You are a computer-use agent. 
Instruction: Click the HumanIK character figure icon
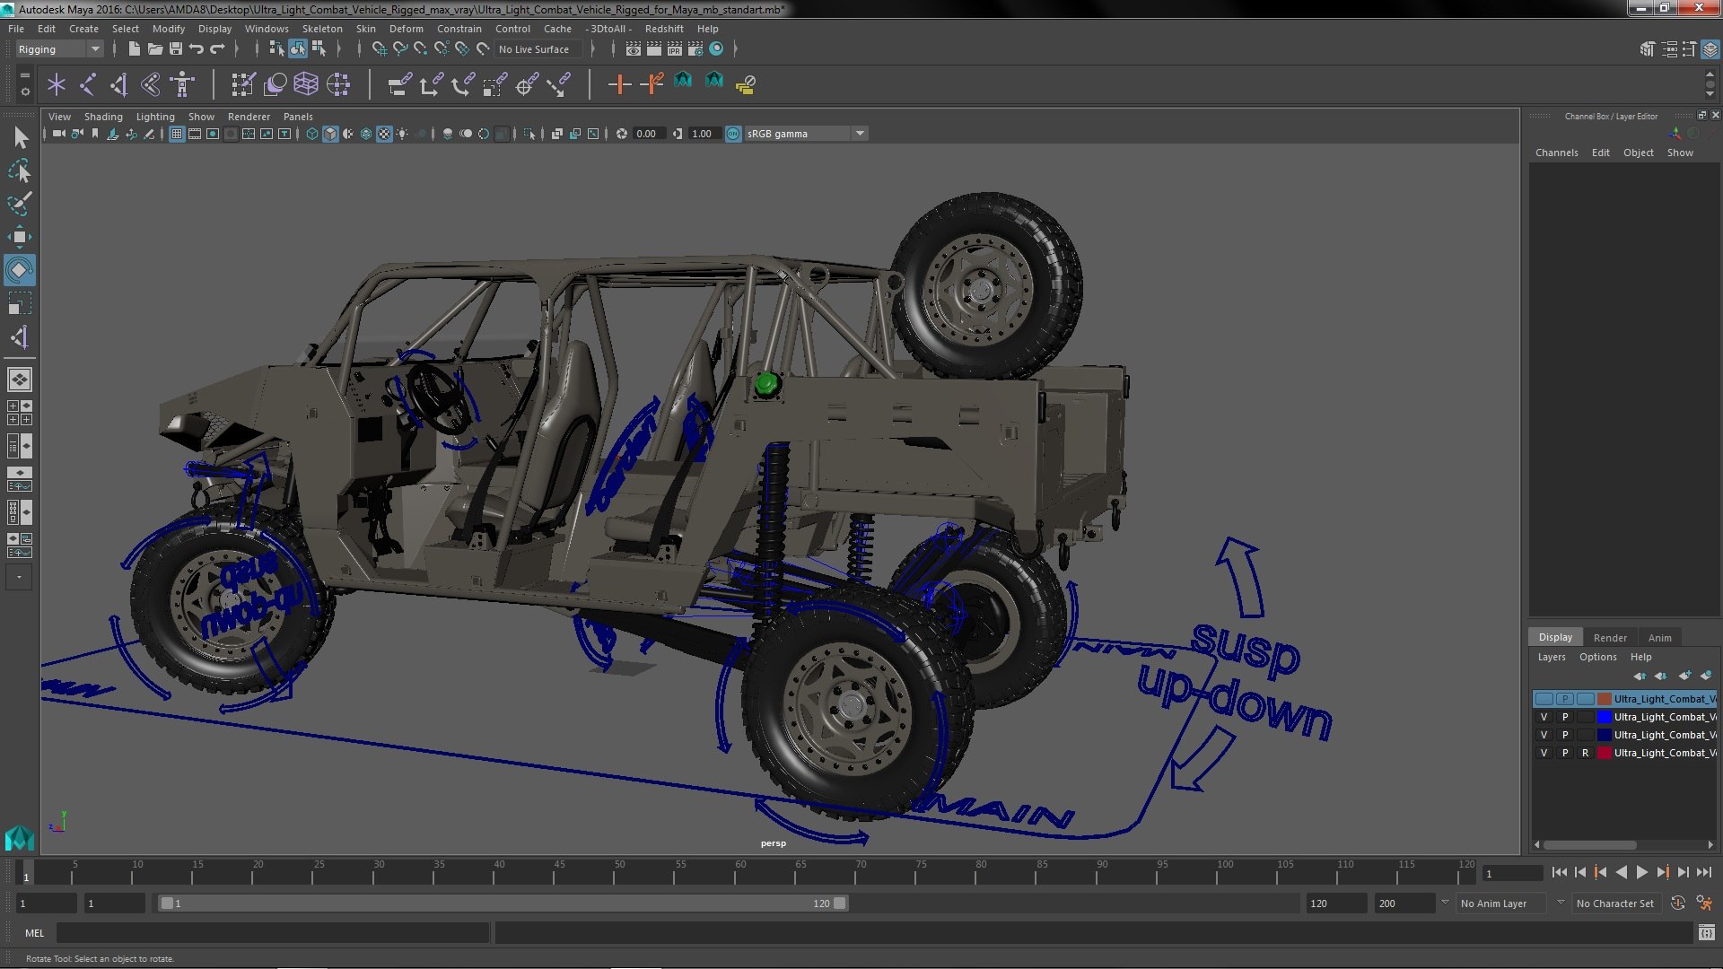point(182,84)
